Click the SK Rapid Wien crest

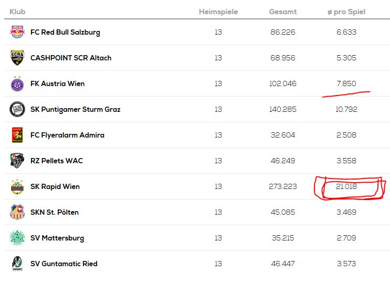pos(17,186)
